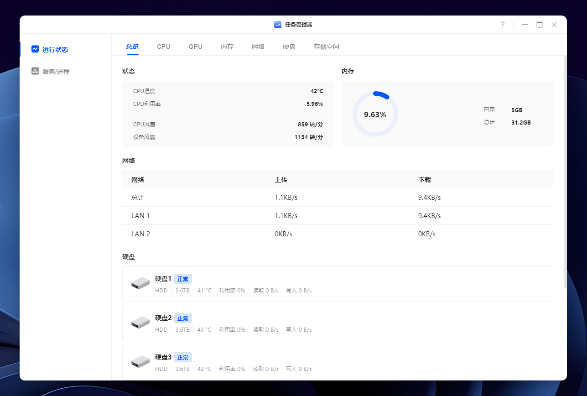Click the running status monitor icon in sidebar
Viewport: 587px width, 396px height.
[35, 49]
